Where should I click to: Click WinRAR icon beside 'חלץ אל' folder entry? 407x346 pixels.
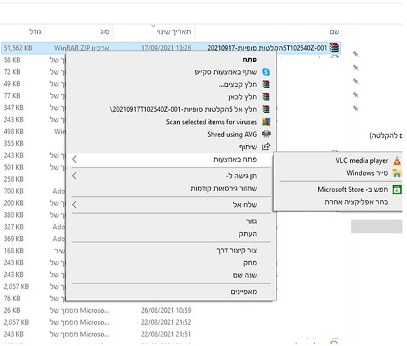tap(266, 109)
